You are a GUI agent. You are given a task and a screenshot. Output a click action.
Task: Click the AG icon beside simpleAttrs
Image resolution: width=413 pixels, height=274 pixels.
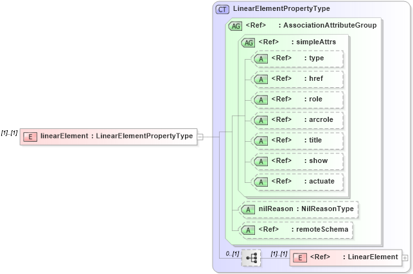point(248,42)
